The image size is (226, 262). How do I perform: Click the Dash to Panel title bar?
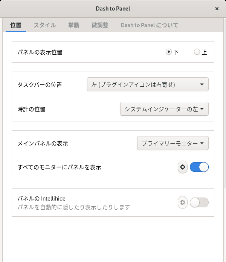pos(113,9)
